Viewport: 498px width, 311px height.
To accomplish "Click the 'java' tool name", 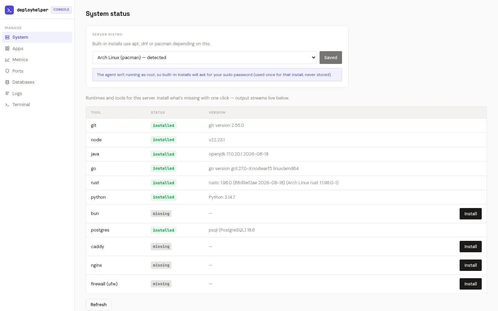I will tap(95, 154).
